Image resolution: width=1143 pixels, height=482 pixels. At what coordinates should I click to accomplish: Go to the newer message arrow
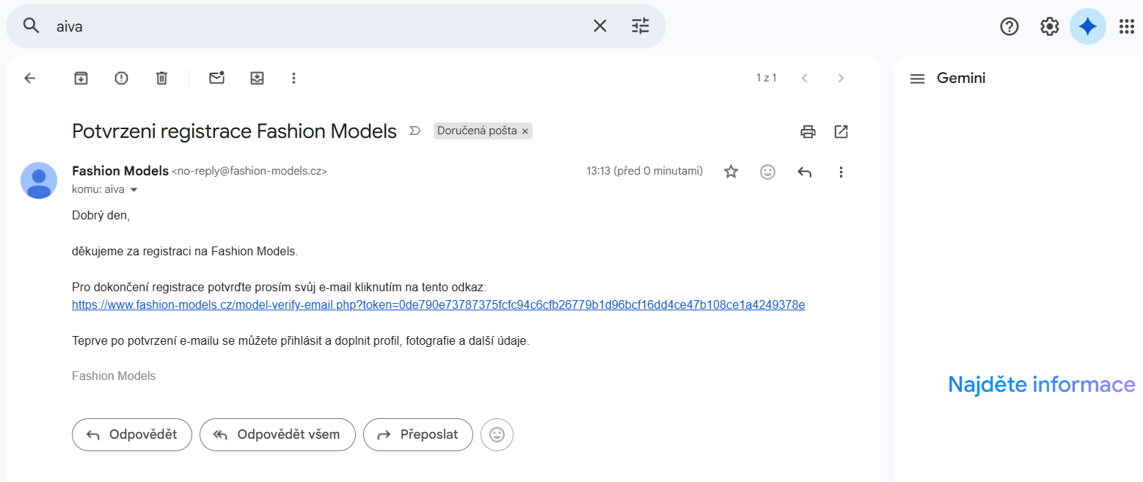[x=804, y=78]
